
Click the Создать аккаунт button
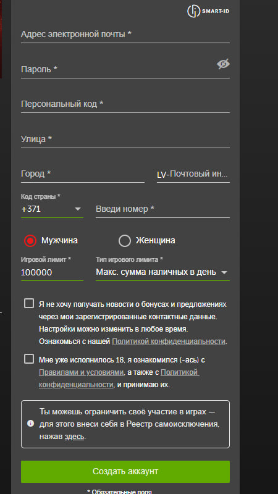click(x=125, y=471)
